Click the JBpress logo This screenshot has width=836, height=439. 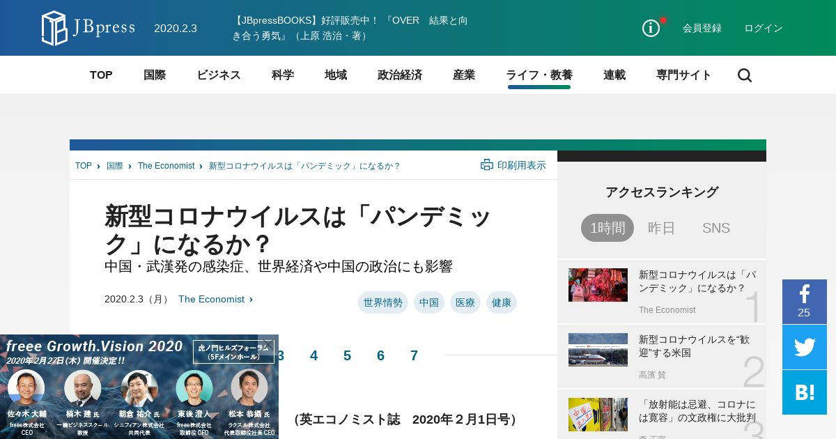(88, 28)
